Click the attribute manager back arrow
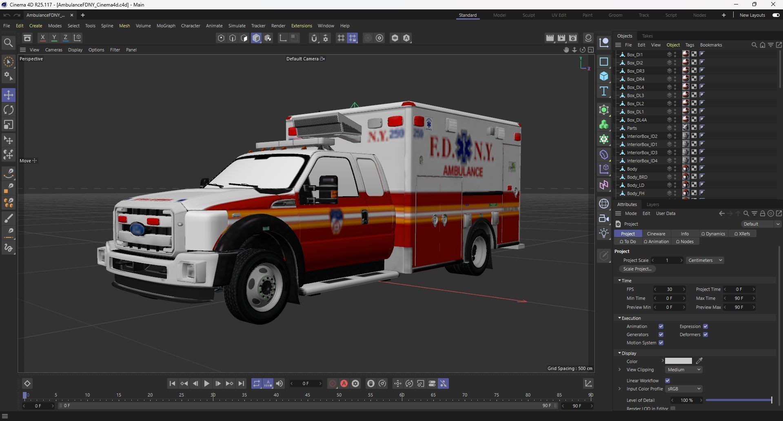Image resolution: width=783 pixels, height=421 pixels. [x=721, y=213]
